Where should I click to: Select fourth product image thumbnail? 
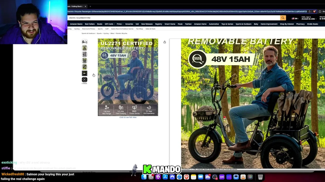click(x=85, y=61)
